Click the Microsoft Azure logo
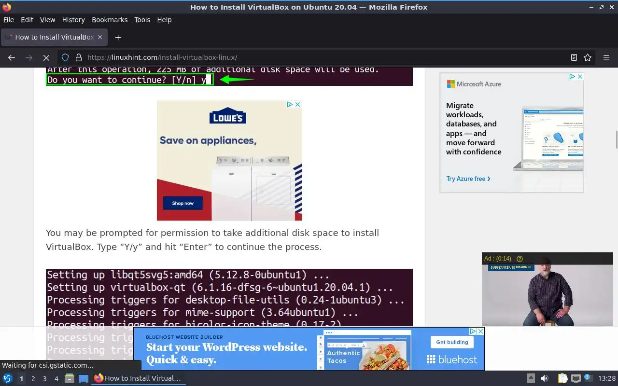The image size is (618, 386). click(x=474, y=84)
